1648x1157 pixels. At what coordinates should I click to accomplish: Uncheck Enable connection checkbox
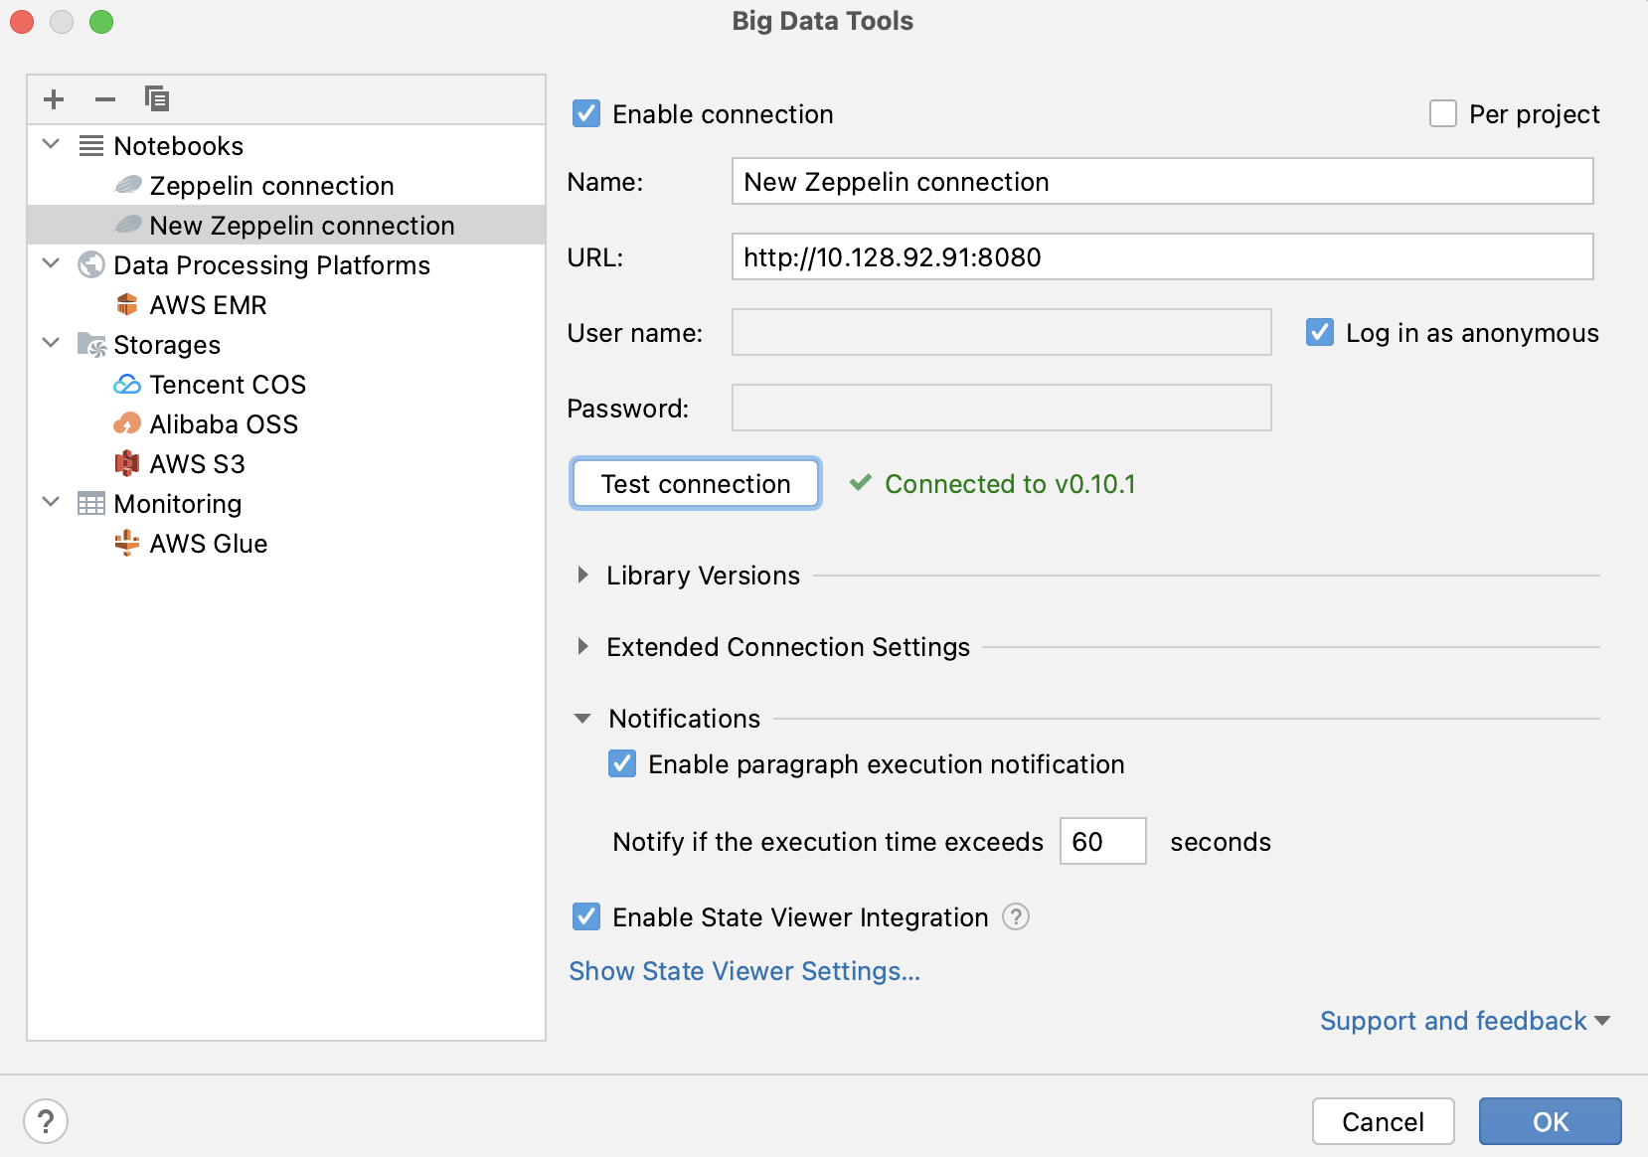tap(586, 113)
